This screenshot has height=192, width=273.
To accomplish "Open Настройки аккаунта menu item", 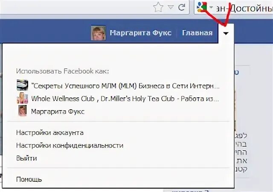I will (x=50, y=133).
